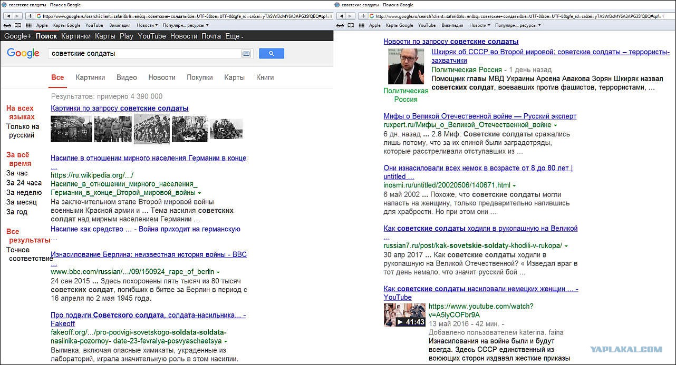The width and height of the screenshot is (676, 365).
Task: Switch to the Покупки search tab
Action: pyautogui.click(x=200, y=77)
